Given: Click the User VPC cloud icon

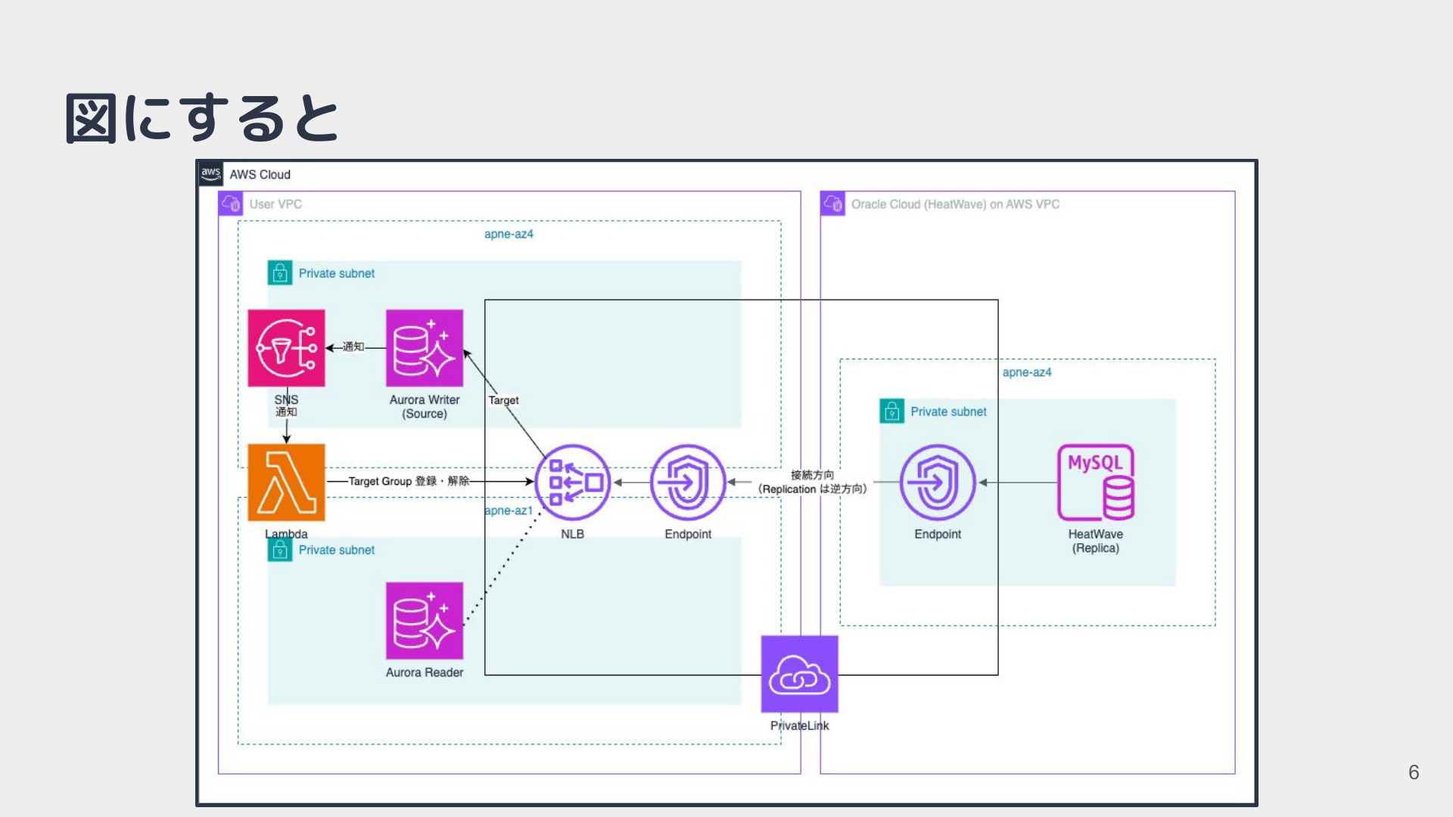Looking at the screenshot, I should [x=230, y=203].
